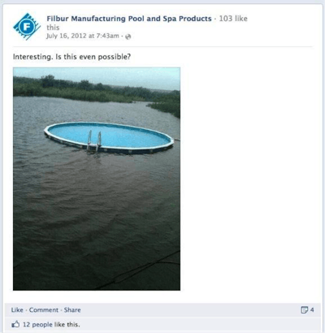325x333 pixels.
Task: Like this post
Action: click(x=17, y=310)
